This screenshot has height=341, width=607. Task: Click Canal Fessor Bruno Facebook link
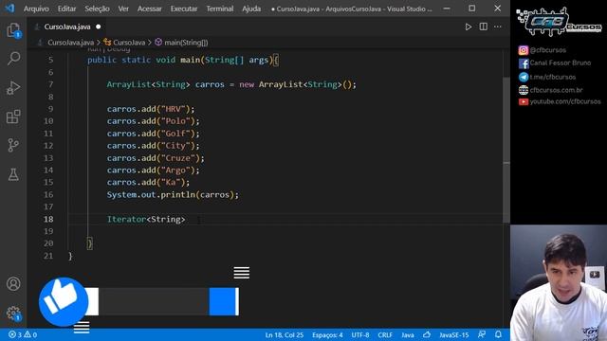tap(554, 63)
